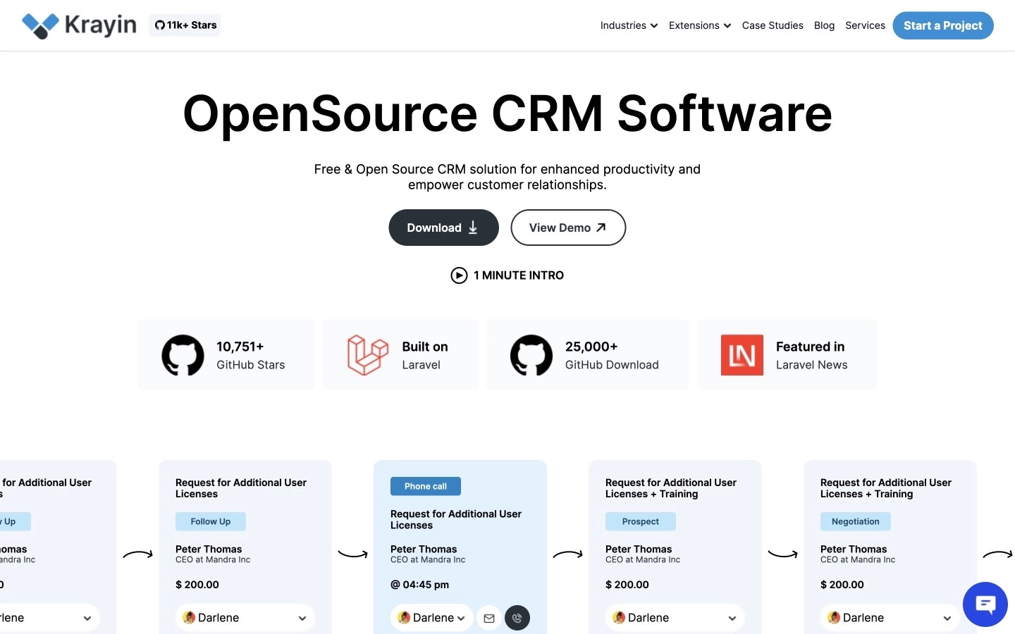
Task: Open the chat widget icon
Action: coord(985,604)
